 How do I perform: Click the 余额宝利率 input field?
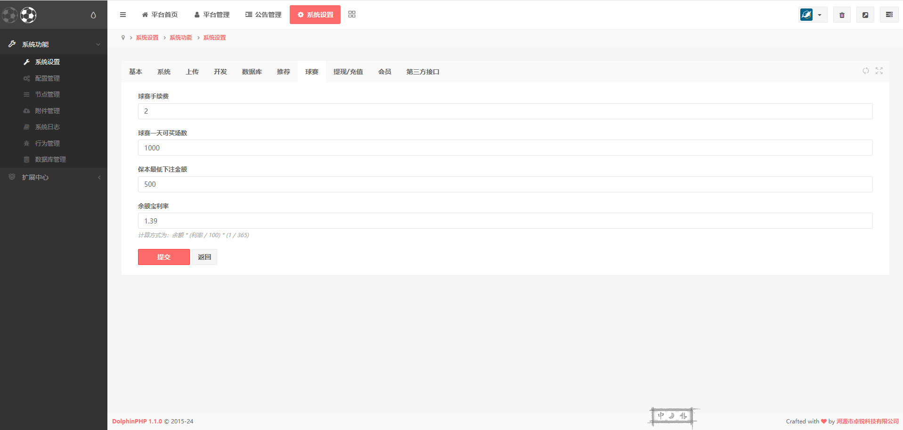pos(505,221)
